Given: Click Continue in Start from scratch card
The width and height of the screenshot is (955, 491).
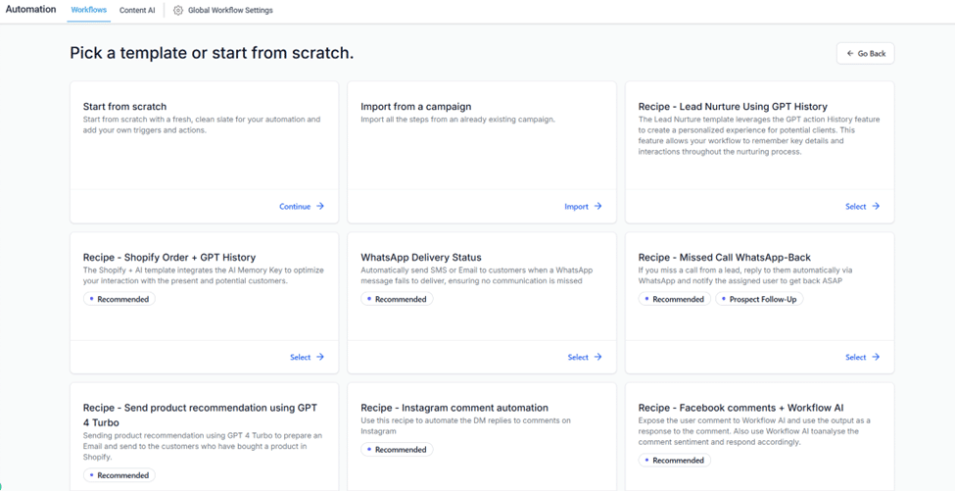Looking at the screenshot, I should [302, 207].
